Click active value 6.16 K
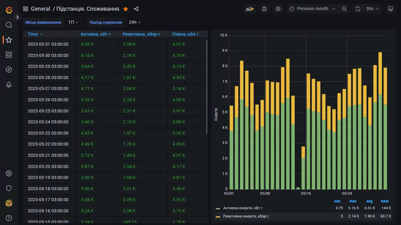This screenshot has width=401, height=225. point(87,55)
